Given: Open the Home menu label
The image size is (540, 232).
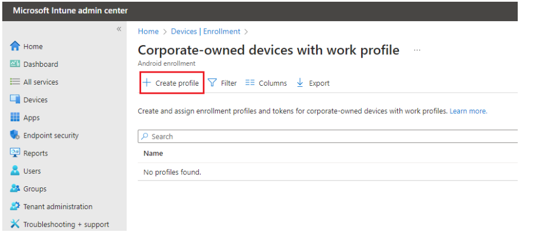Looking at the screenshot, I should [33, 46].
